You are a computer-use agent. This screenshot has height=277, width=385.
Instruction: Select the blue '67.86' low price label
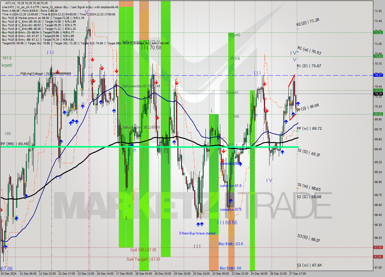pyautogui.click(x=7, y=269)
